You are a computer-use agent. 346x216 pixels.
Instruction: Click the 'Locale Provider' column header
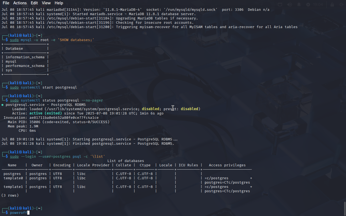coord(93,165)
